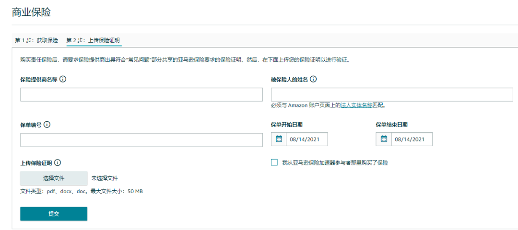The width and height of the screenshot is (518, 230).
Task: Open calendar icon for 保单结束日期
Action: pyautogui.click(x=384, y=139)
